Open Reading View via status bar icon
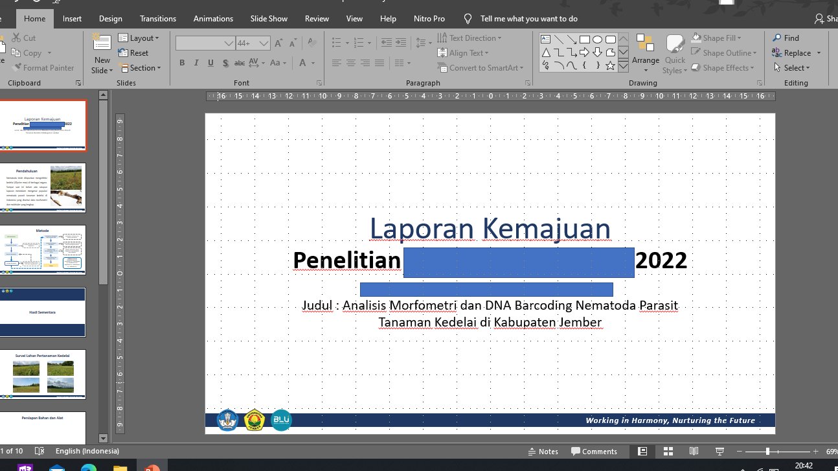Viewport: 838px width, 471px height. (694, 451)
